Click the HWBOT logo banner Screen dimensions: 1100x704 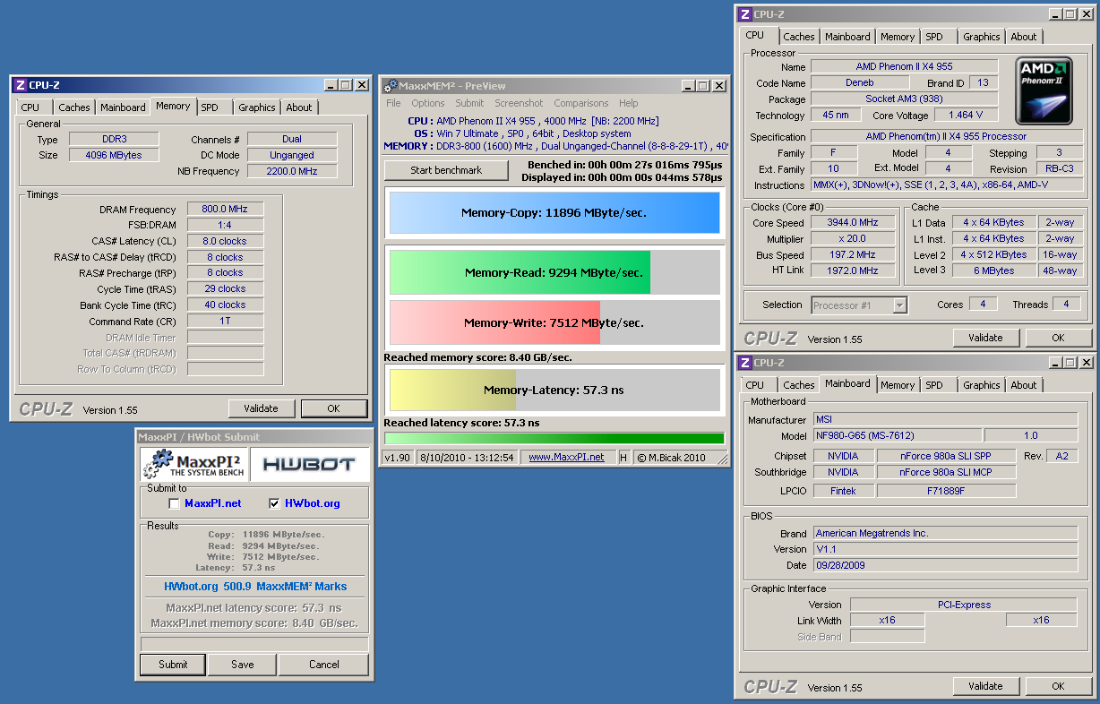(309, 464)
